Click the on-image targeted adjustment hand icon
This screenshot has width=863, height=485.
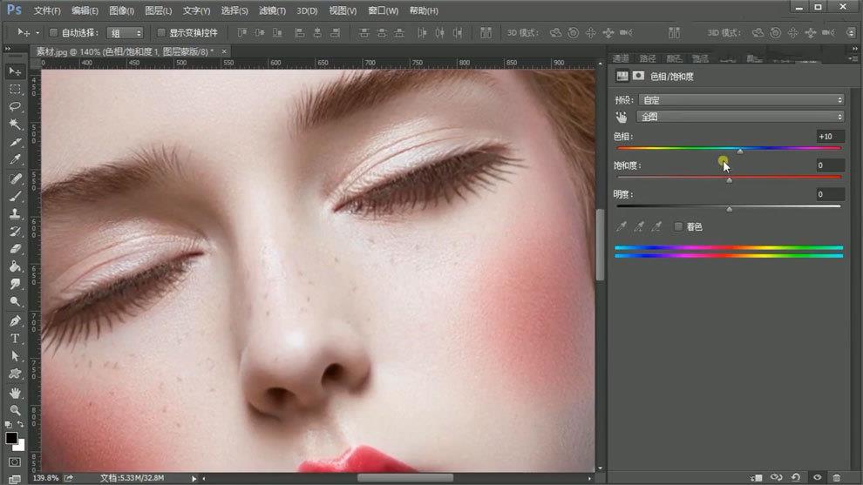[x=622, y=117]
